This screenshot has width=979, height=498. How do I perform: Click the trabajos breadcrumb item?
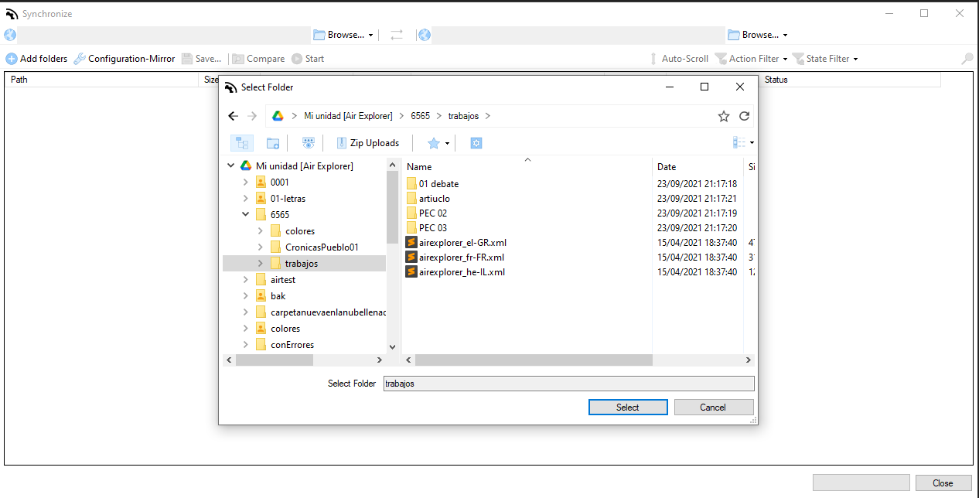(x=463, y=115)
